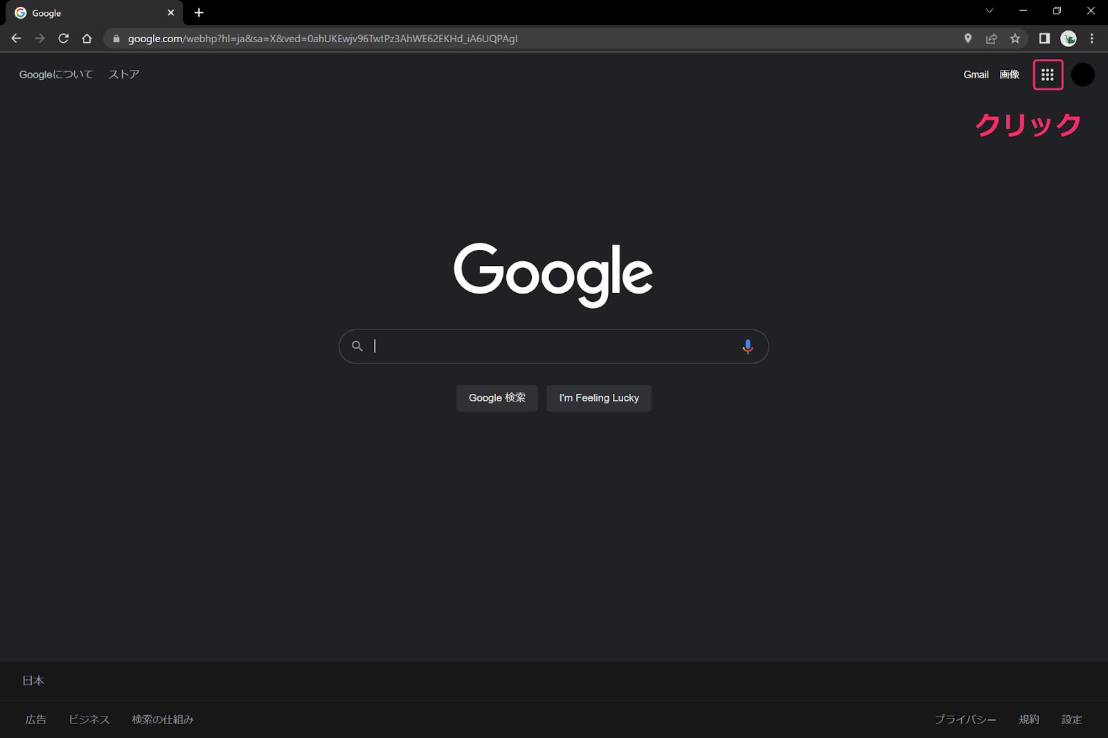Go back with the browser back arrow
The height and width of the screenshot is (738, 1108).
point(16,39)
